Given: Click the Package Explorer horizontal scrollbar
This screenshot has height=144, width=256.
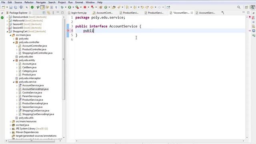Looking at the screenshot, I should (x=32, y=141).
